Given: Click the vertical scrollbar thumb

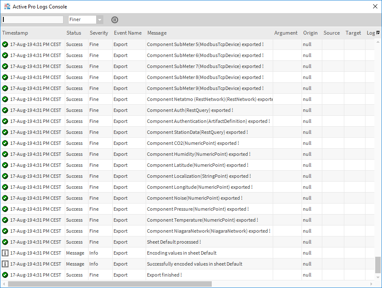Looking at the screenshot, I should 378,265.
